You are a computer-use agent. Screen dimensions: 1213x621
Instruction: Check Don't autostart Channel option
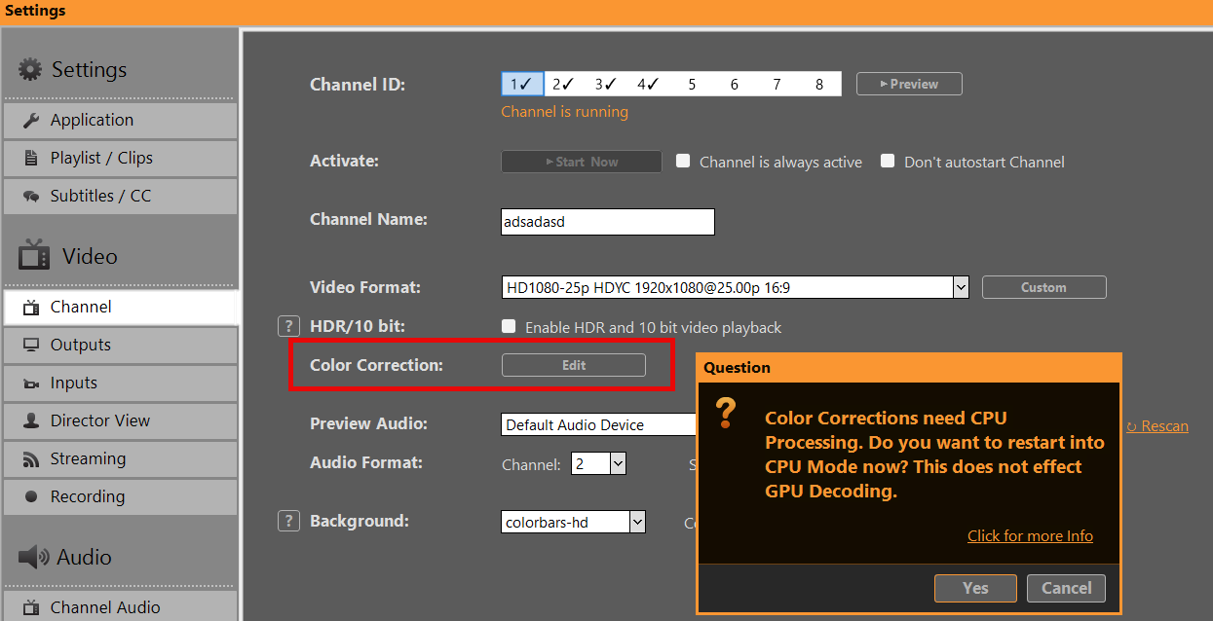pyautogui.click(x=888, y=162)
